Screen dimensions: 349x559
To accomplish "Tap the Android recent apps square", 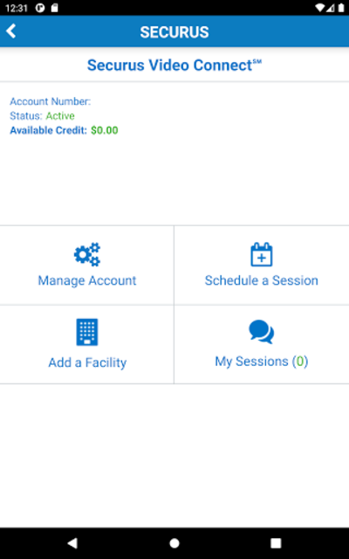I will click(x=276, y=543).
